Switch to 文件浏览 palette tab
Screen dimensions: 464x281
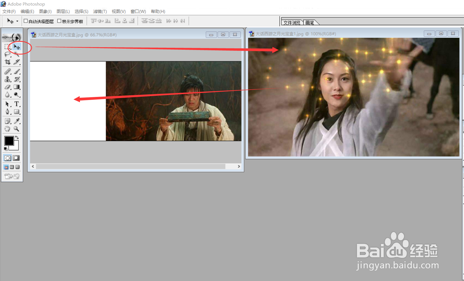(292, 23)
